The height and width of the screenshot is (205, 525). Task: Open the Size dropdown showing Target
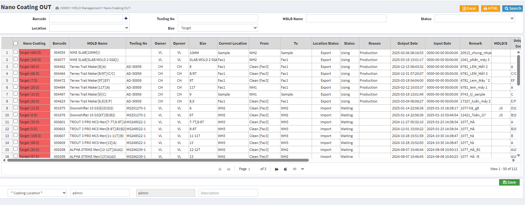(x=218, y=28)
